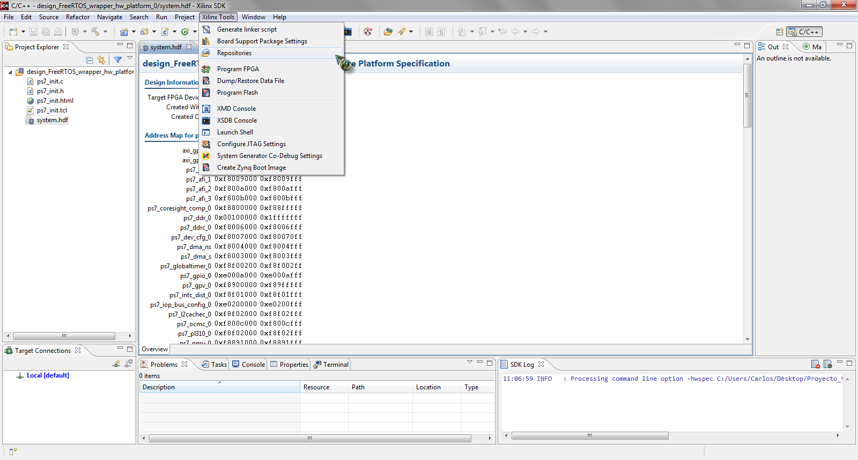Close the Problems view tab
This screenshot has width=858, height=460.
click(184, 364)
